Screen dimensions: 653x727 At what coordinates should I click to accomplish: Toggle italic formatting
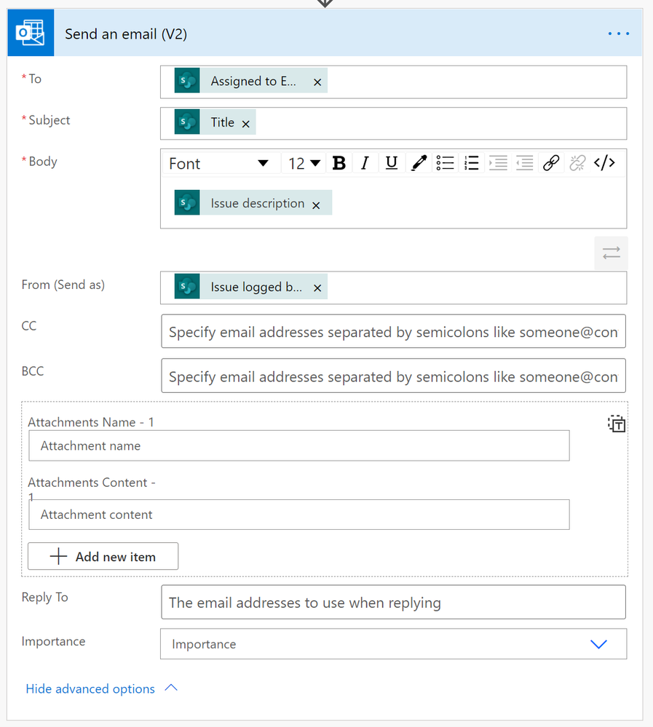(x=365, y=163)
